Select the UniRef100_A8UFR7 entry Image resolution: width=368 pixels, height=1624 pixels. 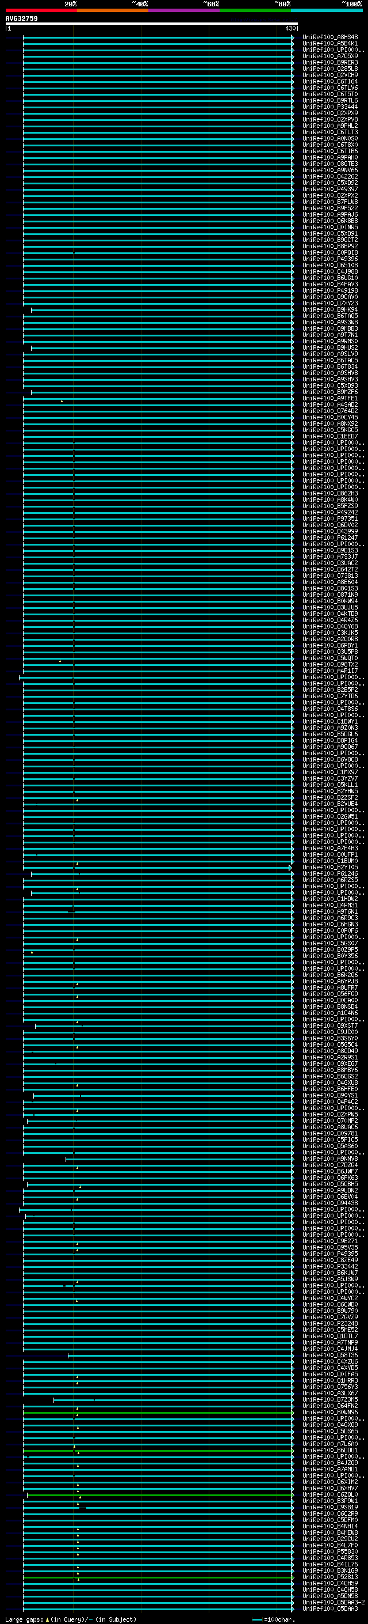tap(330, 988)
